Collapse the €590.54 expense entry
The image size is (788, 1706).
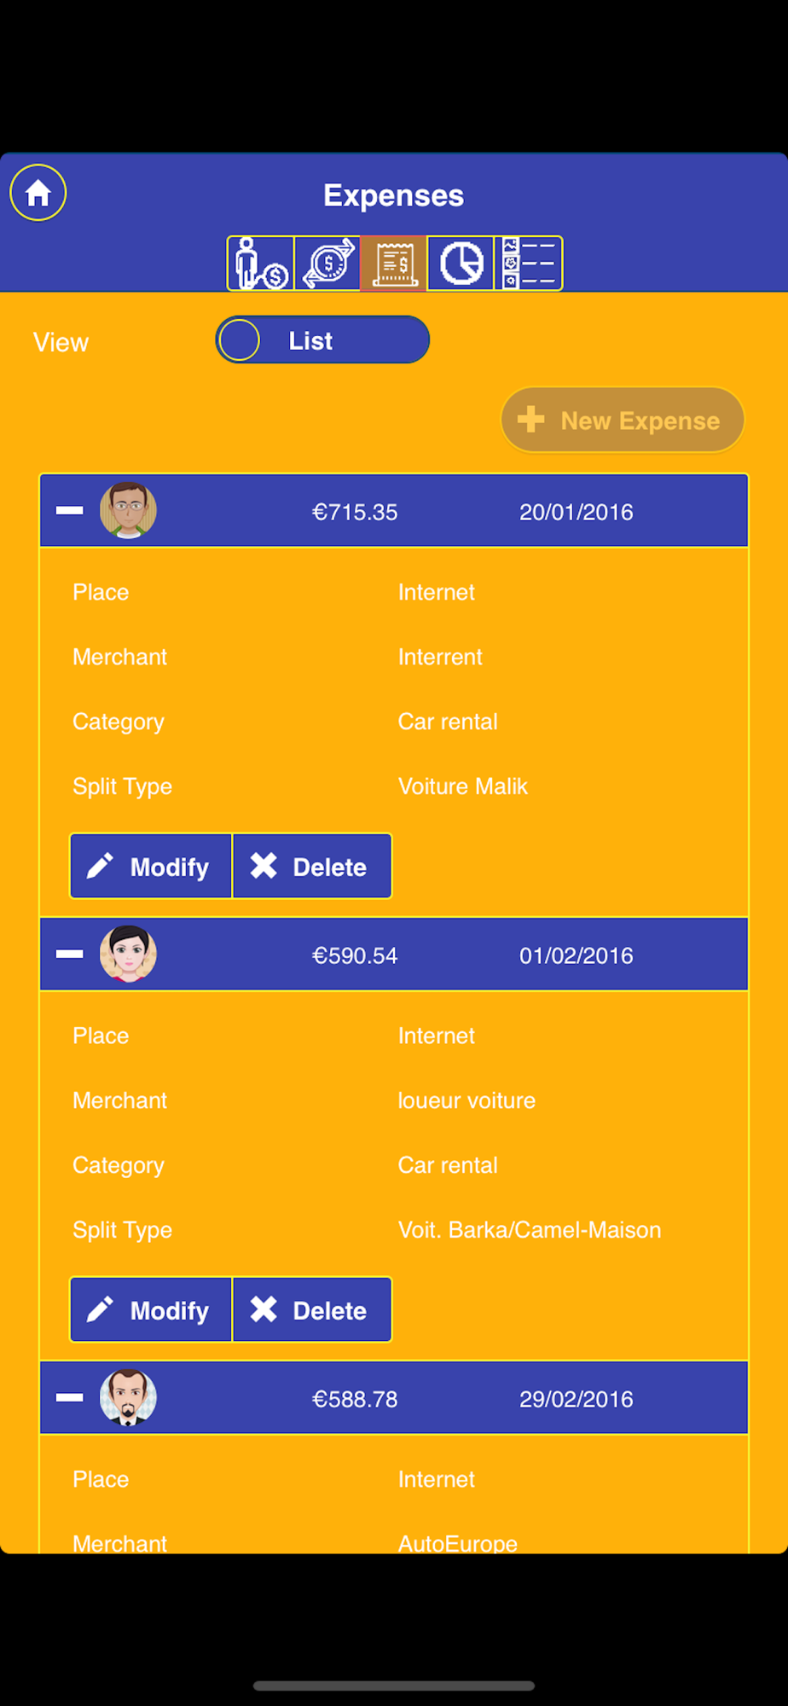point(69,955)
